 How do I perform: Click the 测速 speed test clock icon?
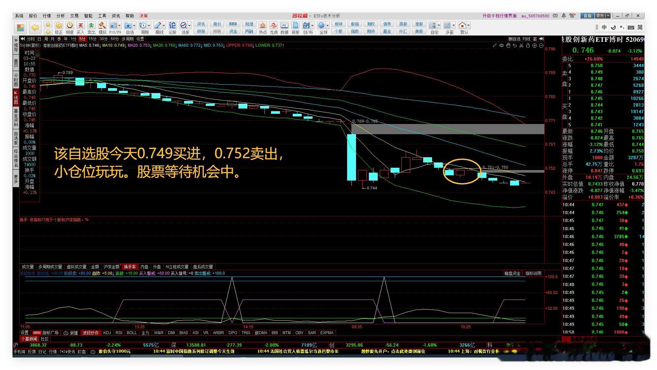tap(69, 26)
